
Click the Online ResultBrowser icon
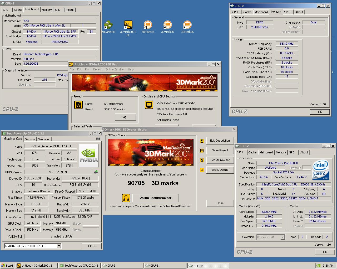click(x=126, y=198)
